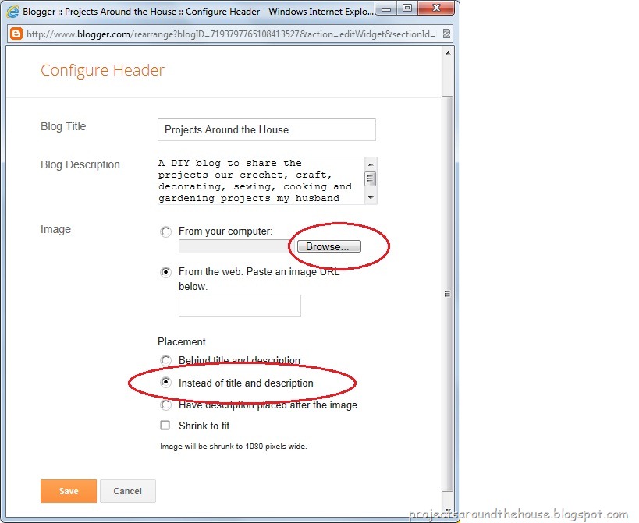Click the orange Save button
This screenshot has height=523, width=639.
click(x=69, y=491)
